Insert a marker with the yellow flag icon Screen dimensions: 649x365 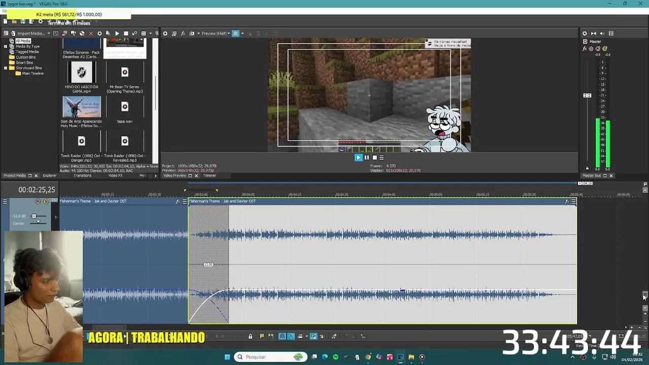coord(262,336)
